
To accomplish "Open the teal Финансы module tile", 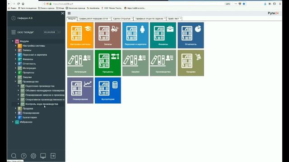I will point(163,35).
